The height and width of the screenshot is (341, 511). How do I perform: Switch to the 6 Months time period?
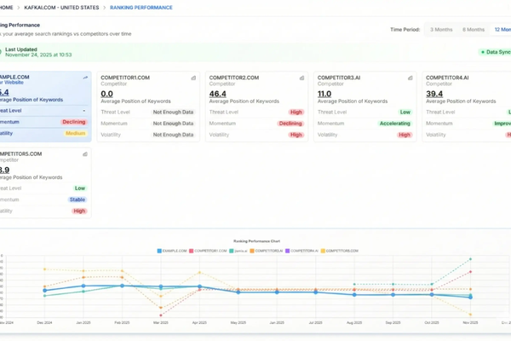(x=474, y=29)
